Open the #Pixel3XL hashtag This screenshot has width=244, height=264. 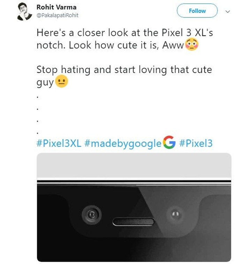[59, 143]
